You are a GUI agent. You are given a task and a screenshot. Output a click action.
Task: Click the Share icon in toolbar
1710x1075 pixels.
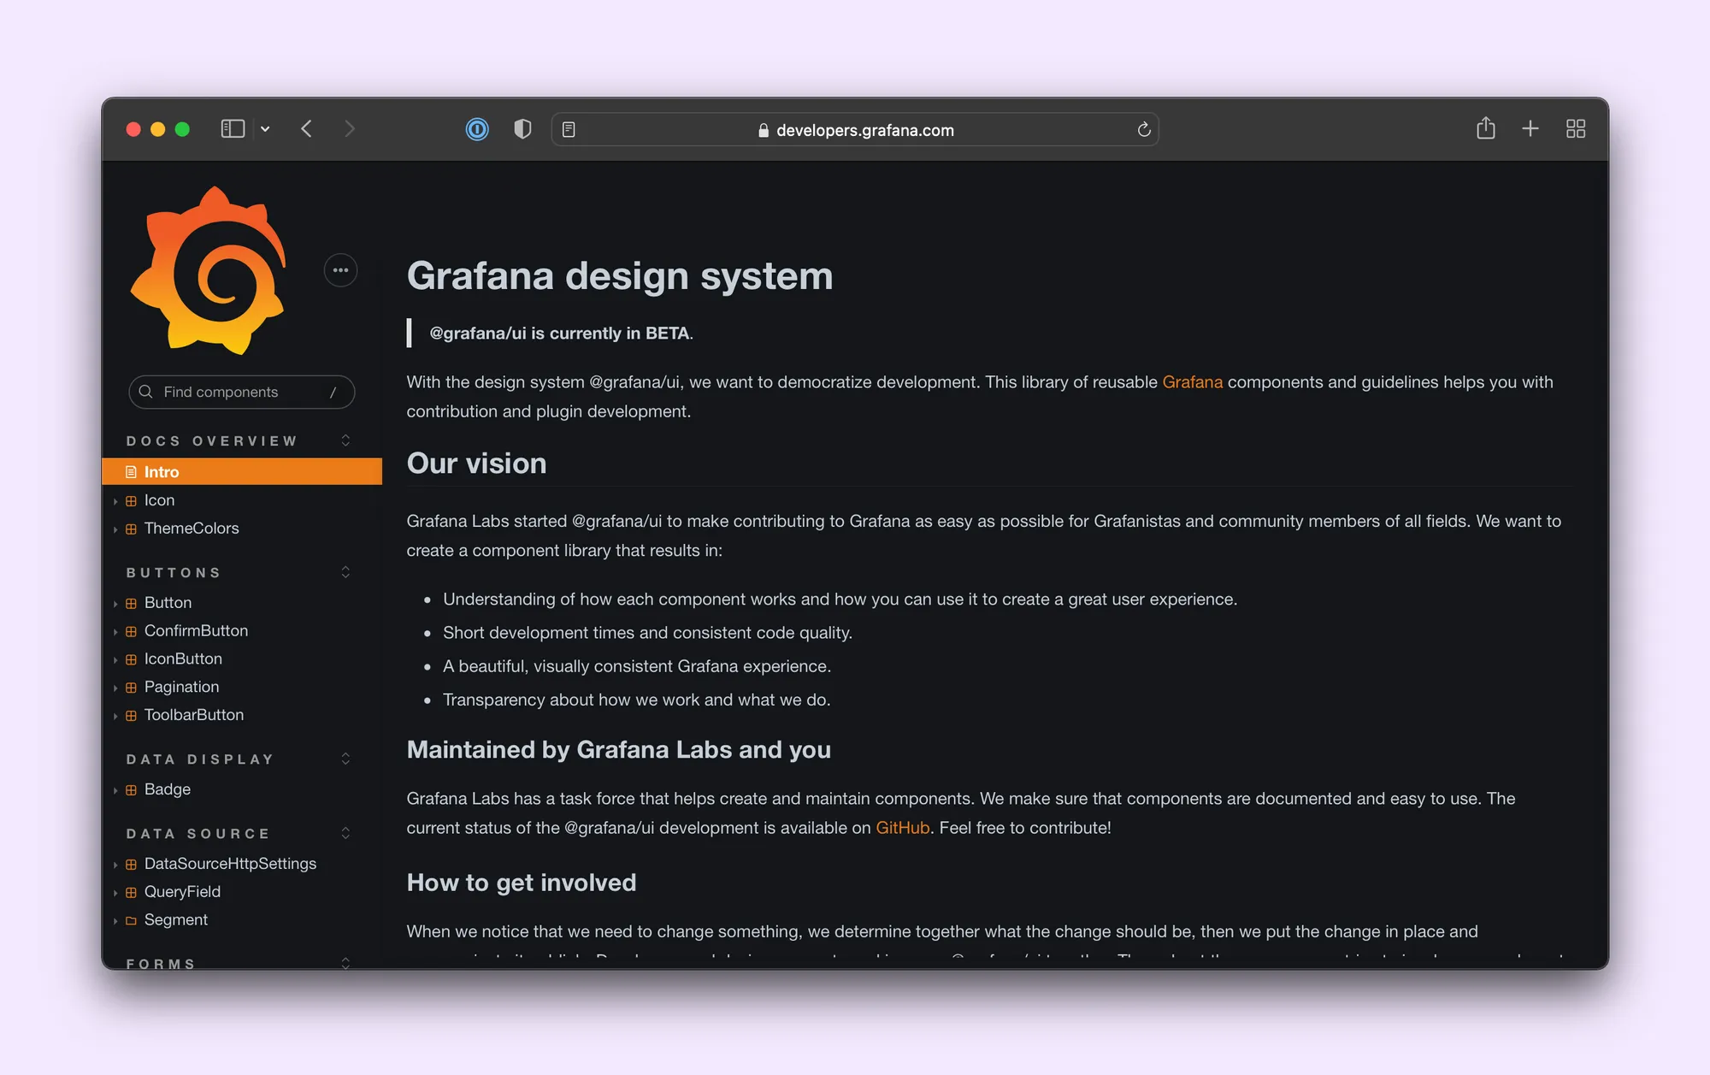[x=1485, y=128]
